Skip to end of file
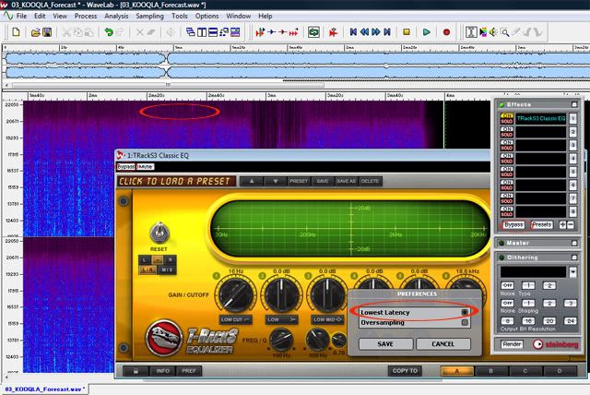Image resolution: width=590 pixels, height=395 pixels. pyautogui.click(x=387, y=32)
